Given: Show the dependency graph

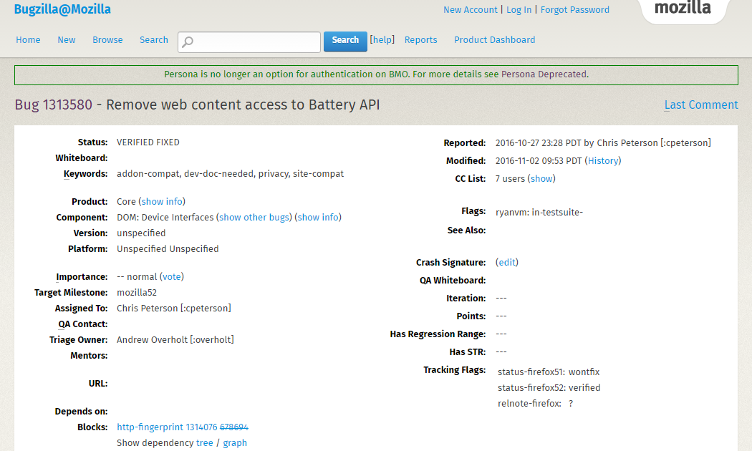Looking at the screenshot, I should pyautogui.click(x=235, y=442).
